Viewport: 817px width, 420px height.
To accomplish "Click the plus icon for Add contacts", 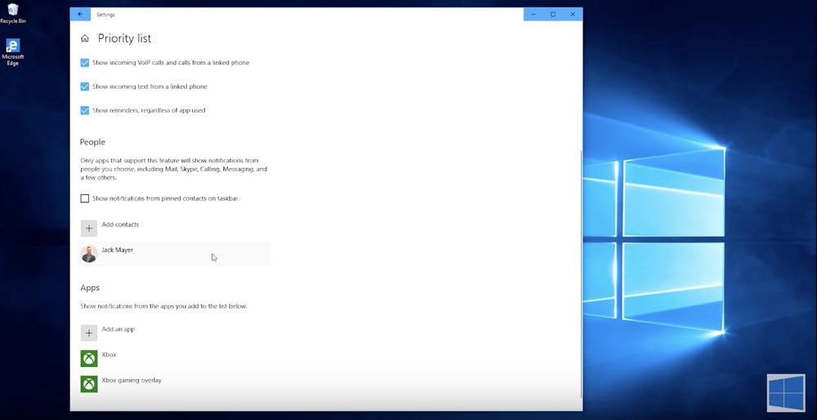I will click(89, 228).
